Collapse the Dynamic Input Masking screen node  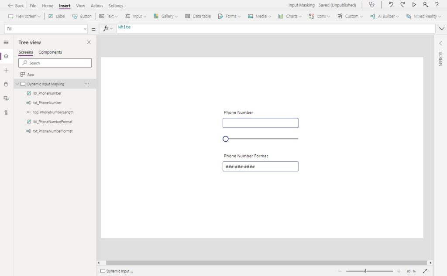(x=17, y=84)
